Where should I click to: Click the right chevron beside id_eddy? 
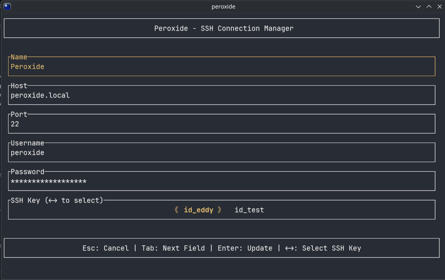click(x=219, y=210)
